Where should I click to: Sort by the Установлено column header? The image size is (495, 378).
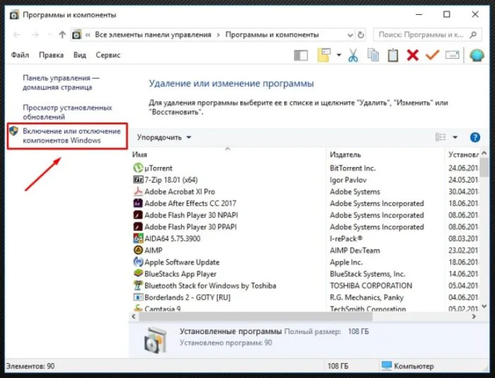coord(463,155)
